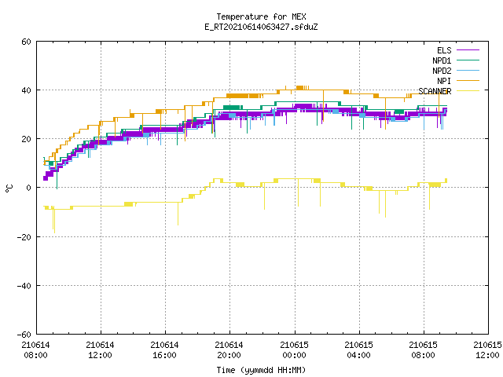The image size is (503, 377).
Task: Click the °C y-axis unit label
Action: (x=9, y=188)
